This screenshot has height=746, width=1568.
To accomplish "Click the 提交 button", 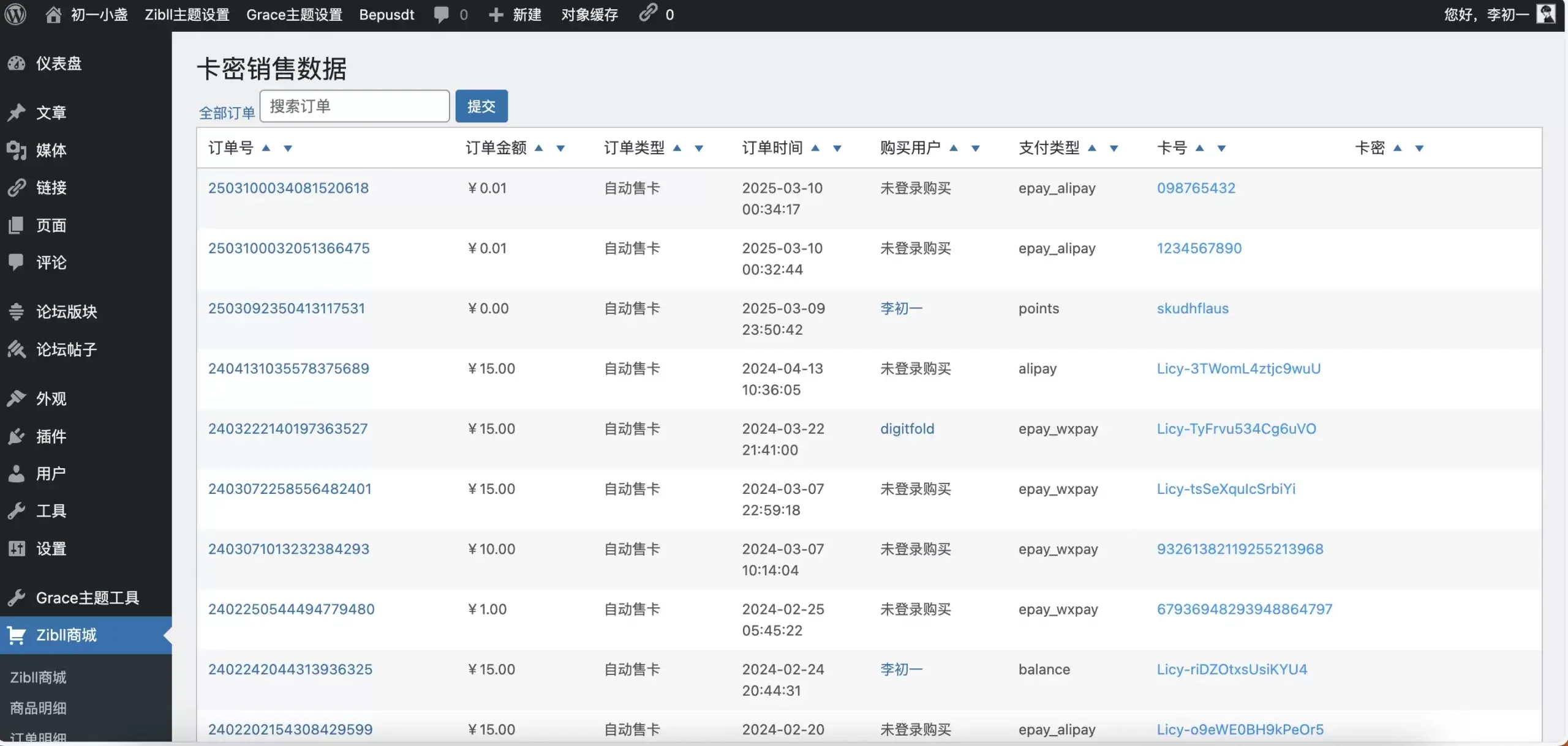I will click(481, 106).
